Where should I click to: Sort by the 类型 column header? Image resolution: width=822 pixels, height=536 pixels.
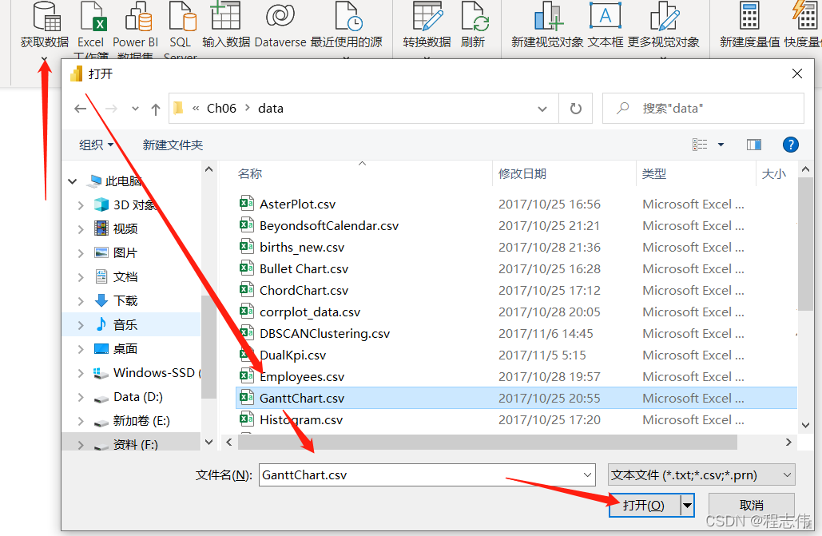point(654,174)
